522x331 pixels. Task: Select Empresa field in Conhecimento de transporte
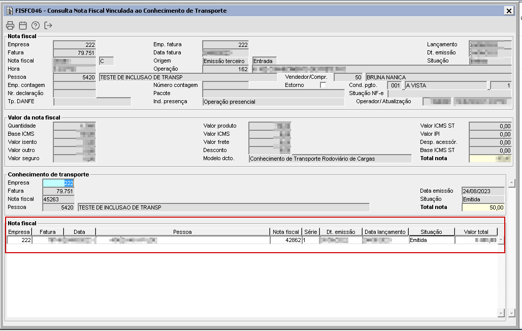click(58, 183)
